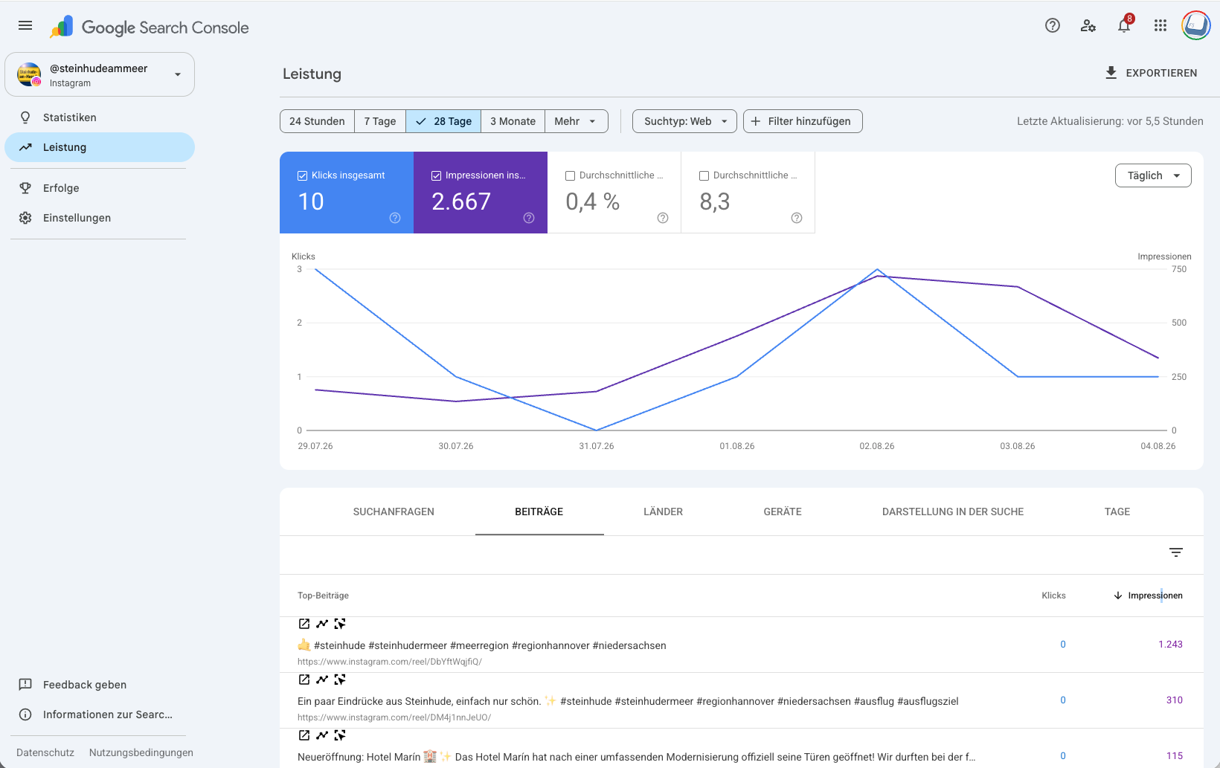This screenshot has width=1220, height=768.
Task: Open the Täglich granularity dropdown
Action: tap(1153, 175)
